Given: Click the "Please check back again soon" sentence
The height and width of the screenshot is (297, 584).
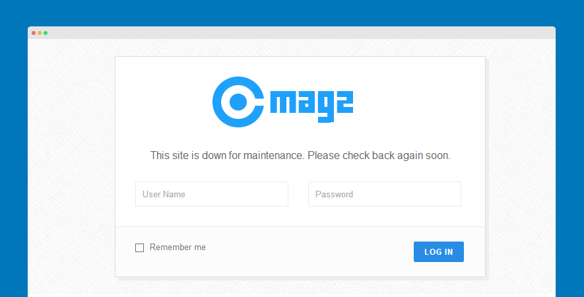Looking at the screenshot, I should click(379, 156).
